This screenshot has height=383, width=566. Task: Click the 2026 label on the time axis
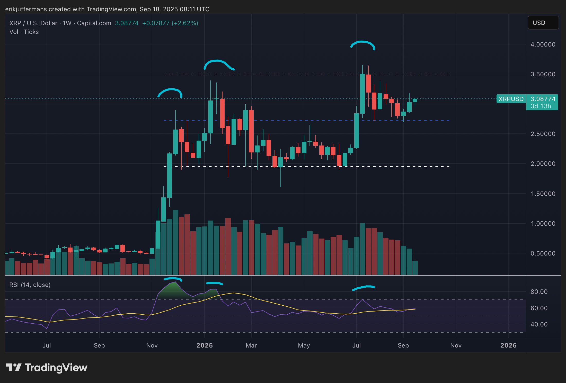508,345
